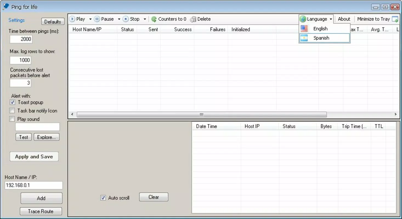The width and height of the screenshot is (402, 219).
Task: Click the Success column header
Action: [x=177, y=30]
